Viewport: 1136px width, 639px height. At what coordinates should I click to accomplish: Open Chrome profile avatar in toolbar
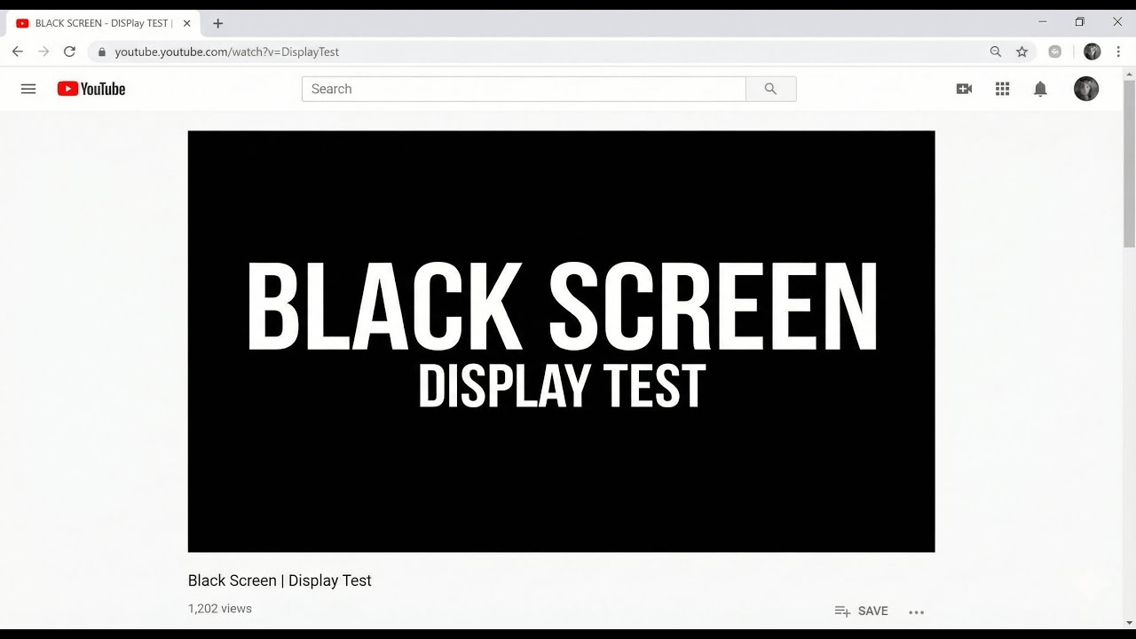pos(1093,51)
